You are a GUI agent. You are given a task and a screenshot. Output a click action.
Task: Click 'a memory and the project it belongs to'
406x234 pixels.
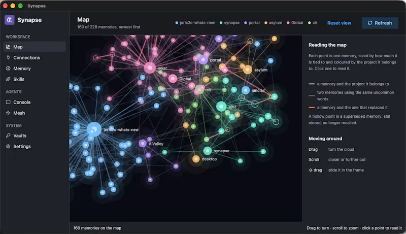click(353, 84)
